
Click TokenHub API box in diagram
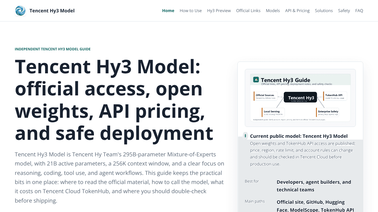pyautogui.click(x=335, y=96)
